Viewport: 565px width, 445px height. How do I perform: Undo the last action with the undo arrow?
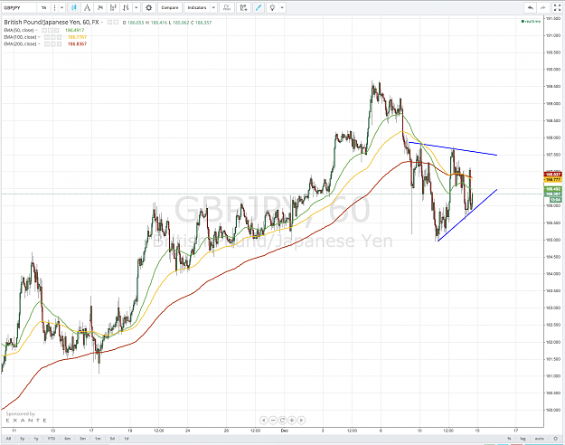point(531,7)
